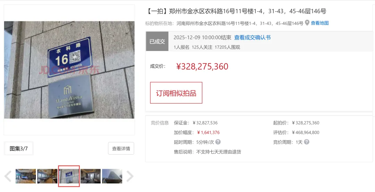Click help icon next to 延时周期
This screenshot has width=375, height=192.
218,142
